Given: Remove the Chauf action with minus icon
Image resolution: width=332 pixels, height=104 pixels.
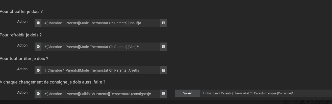Looking at the screenshot, I should (38, 23).
